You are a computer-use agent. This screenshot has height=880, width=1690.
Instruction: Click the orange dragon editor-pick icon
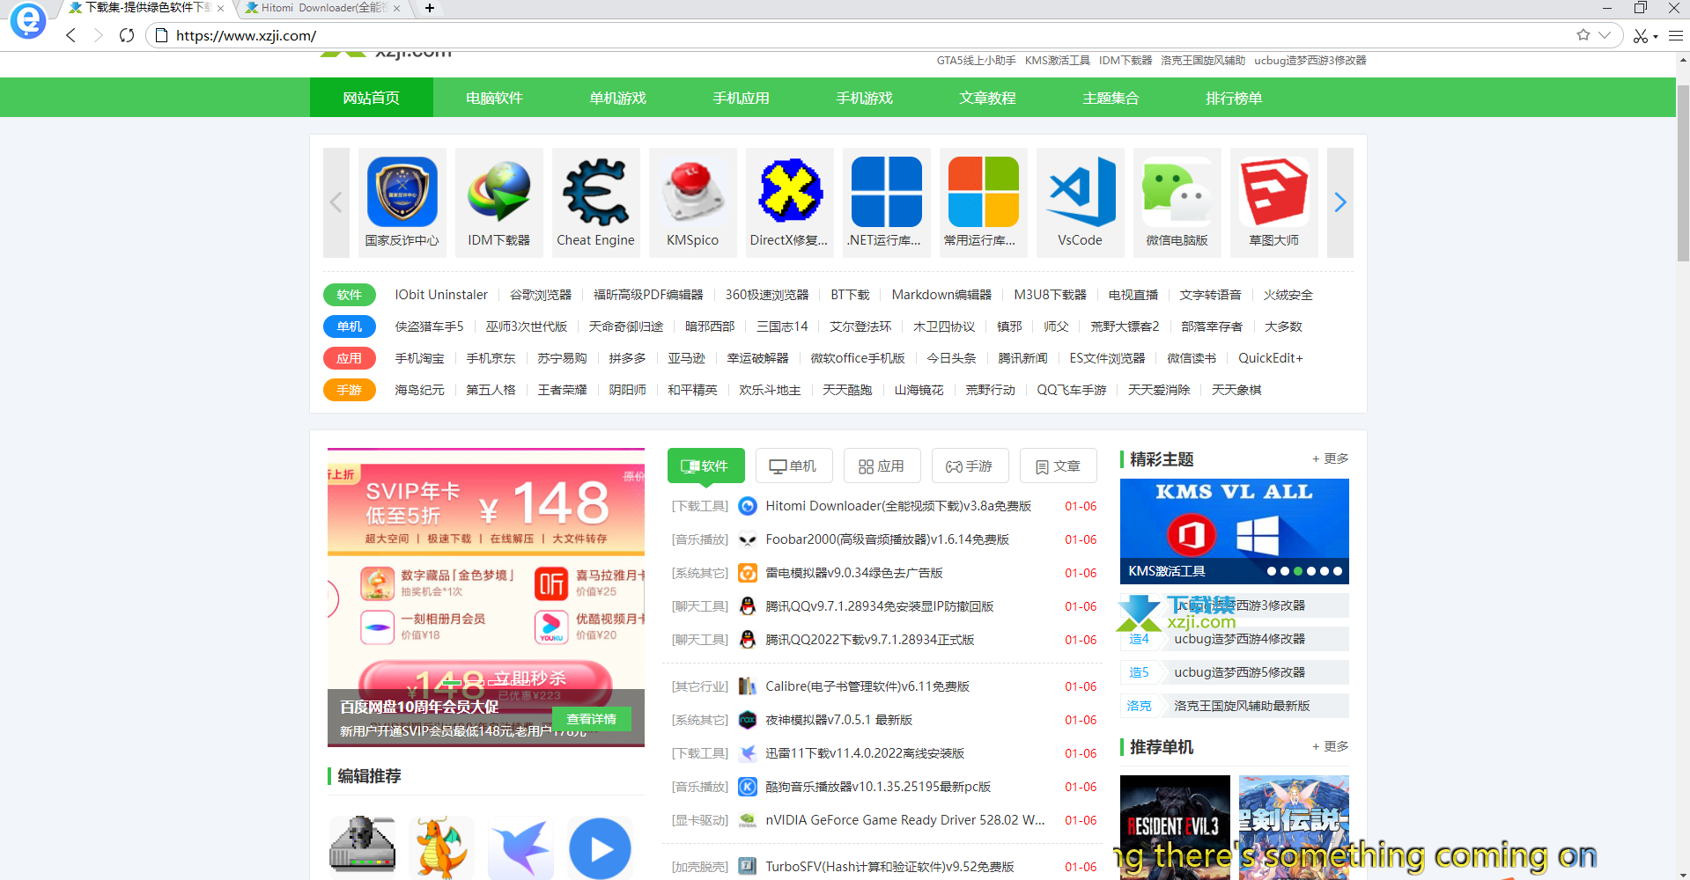441,847
